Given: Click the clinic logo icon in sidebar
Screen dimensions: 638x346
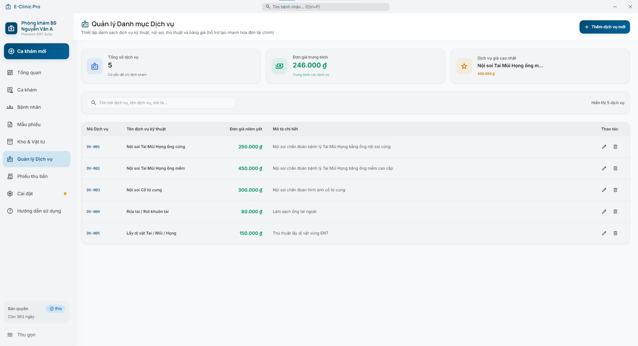Looking at the screenshot, I should click(x=11, y=28).
